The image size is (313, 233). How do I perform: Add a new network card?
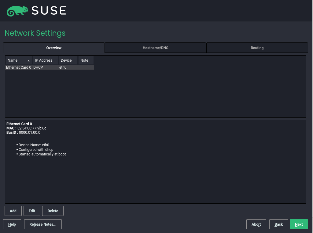click(13, 211)
